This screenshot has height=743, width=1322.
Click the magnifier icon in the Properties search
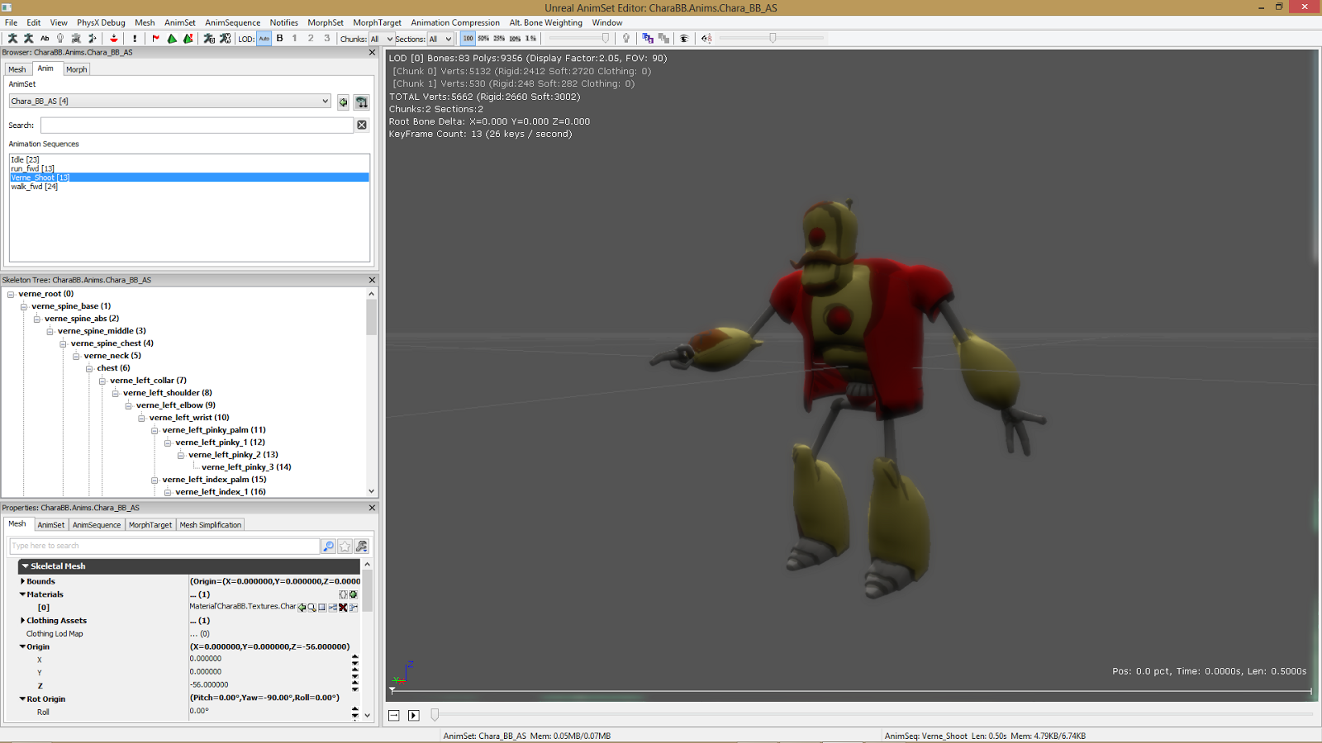pyautogui.click(x=328, y=547)
